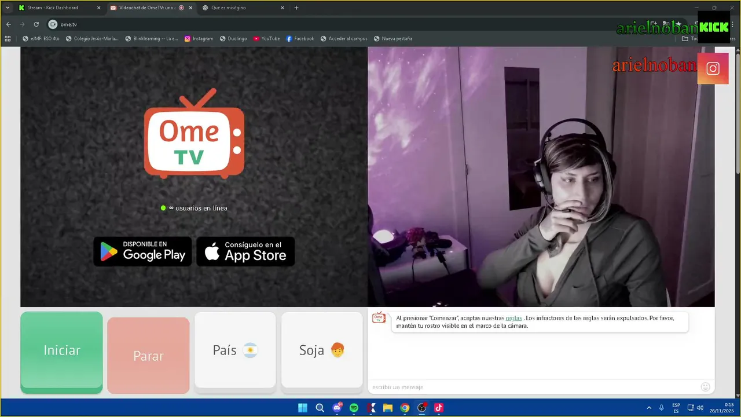Open a new browser tab
The height and width of the screenshot is (417, 741).
296,8
